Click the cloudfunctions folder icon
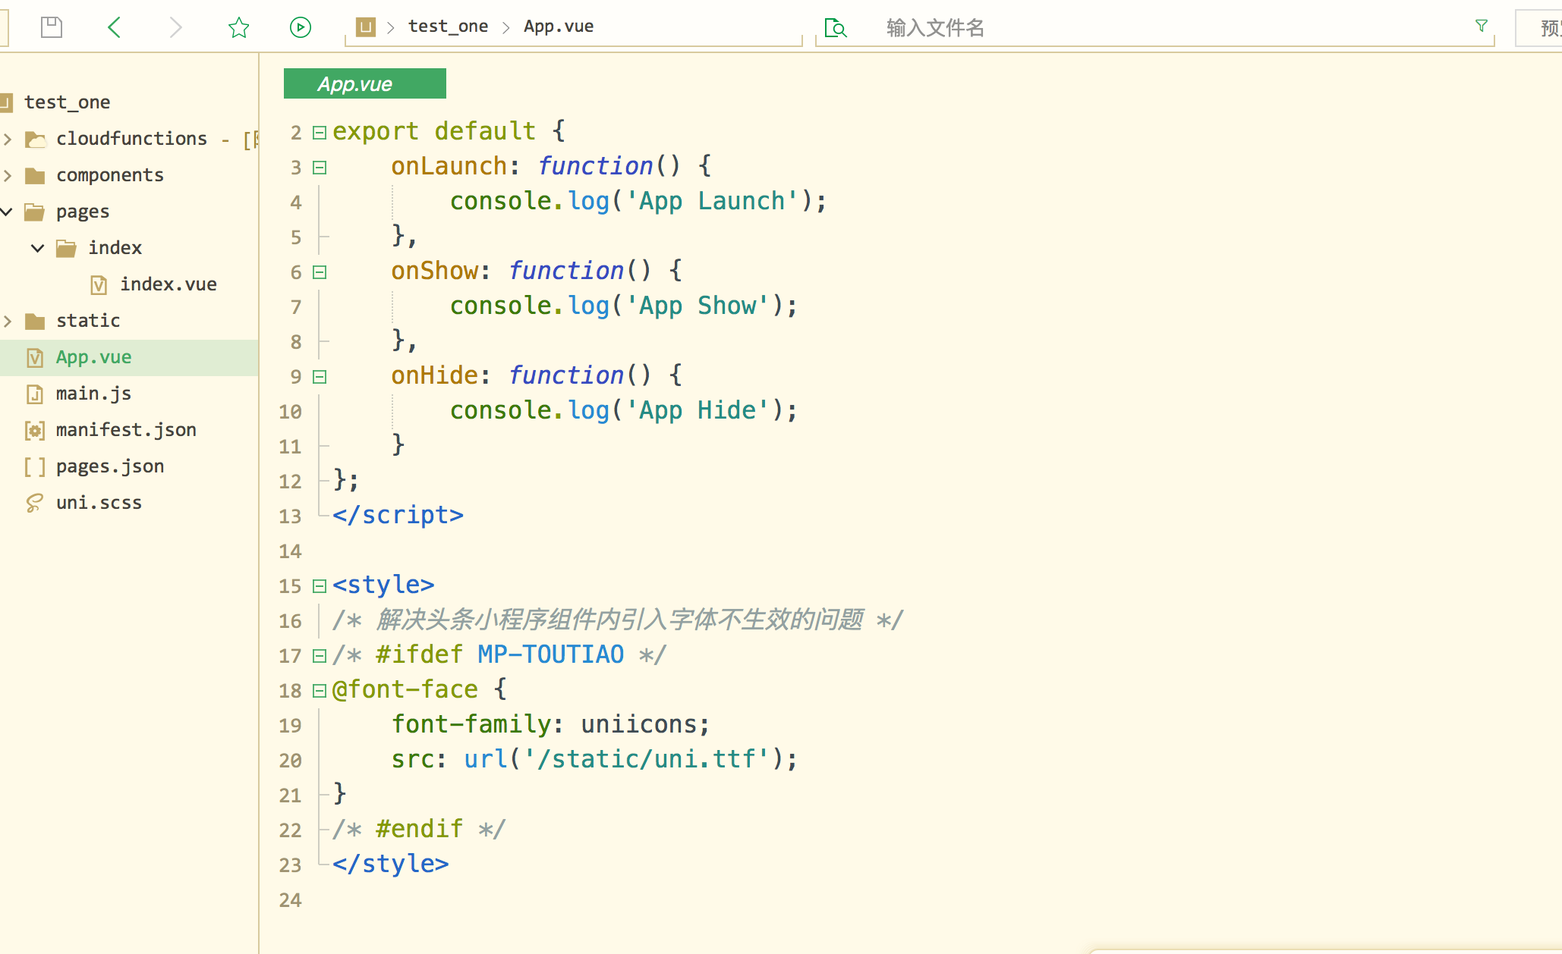The height and width of the screenshot is (954, 1562). (x=35, y=139)
